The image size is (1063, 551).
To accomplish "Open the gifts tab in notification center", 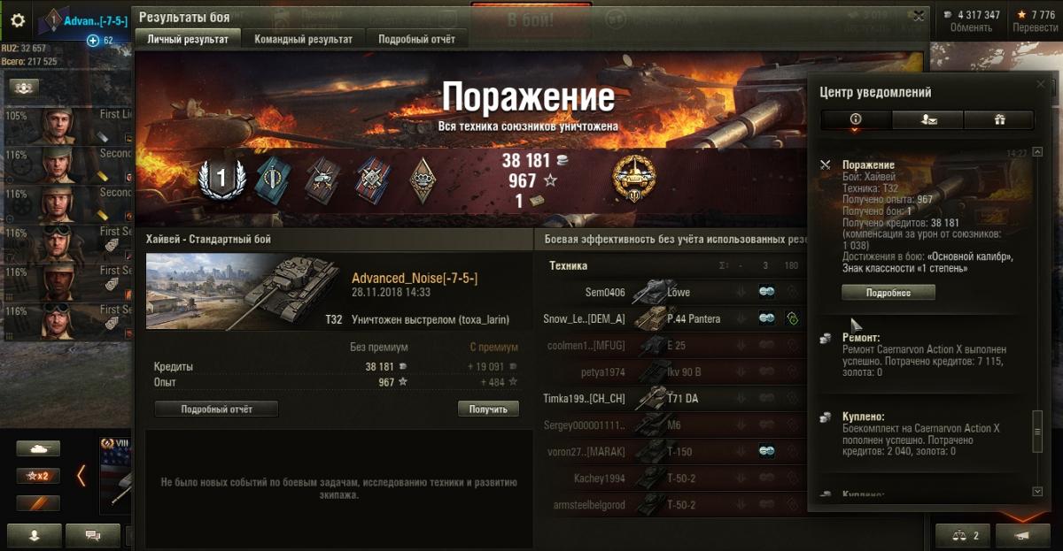I will [998, 120].
